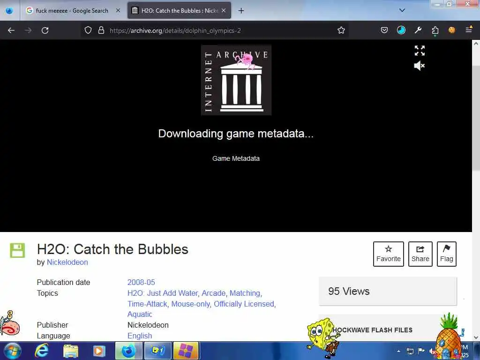This screenshot has width=480, height=360.
Task: Favorite this item
Action: 388,254
